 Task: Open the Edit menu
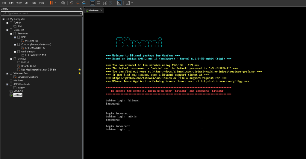[x=11, y=3]
